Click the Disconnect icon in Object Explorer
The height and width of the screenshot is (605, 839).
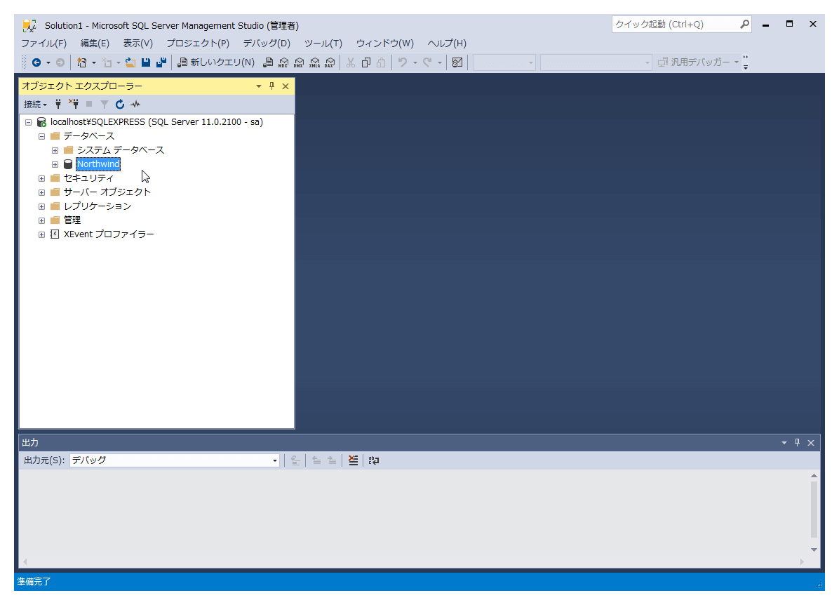click(74, 105)
